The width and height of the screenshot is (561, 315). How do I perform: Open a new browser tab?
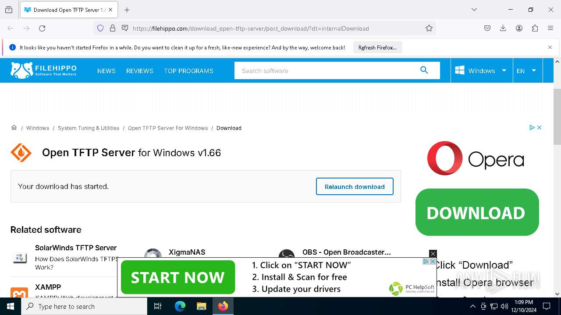pyautogui.click(x=127, y=10)
